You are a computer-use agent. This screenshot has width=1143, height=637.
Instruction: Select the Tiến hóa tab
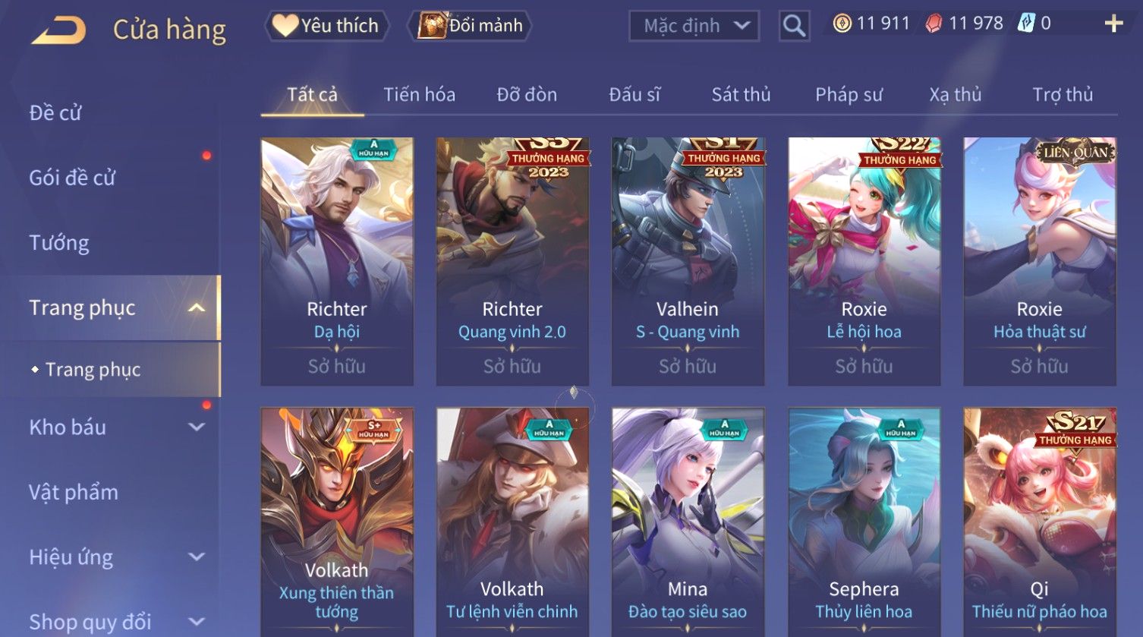point(419,95)
